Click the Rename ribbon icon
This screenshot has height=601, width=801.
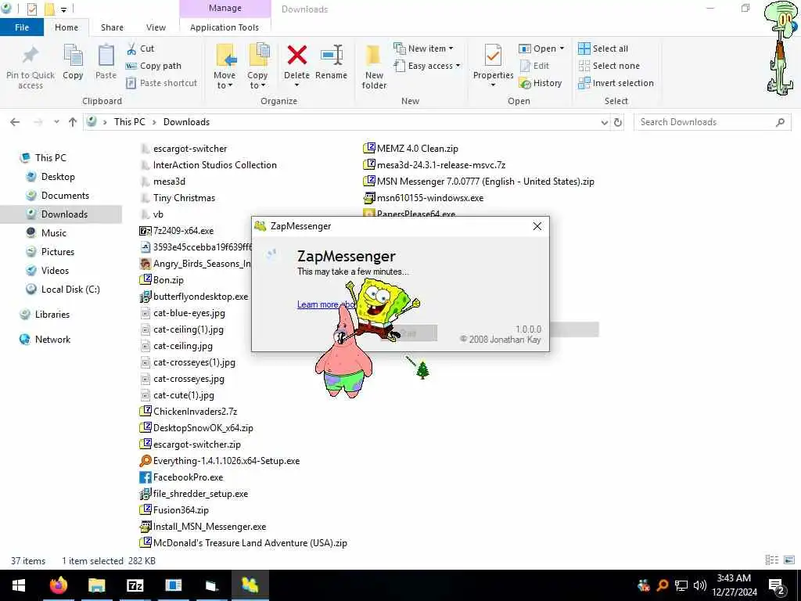tap(332, 56)
